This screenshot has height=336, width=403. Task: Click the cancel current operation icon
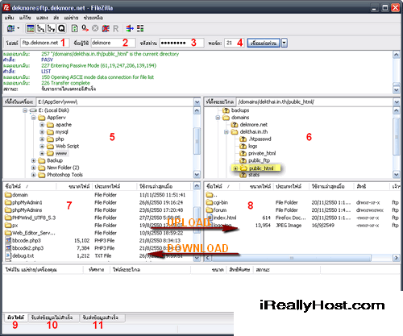[95, 28]
